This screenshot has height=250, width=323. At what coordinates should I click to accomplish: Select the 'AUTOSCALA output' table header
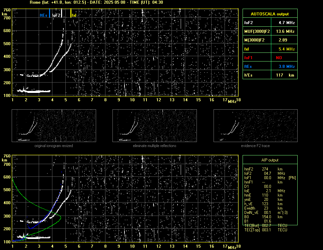pyautogui.click(x=270, y=14)
